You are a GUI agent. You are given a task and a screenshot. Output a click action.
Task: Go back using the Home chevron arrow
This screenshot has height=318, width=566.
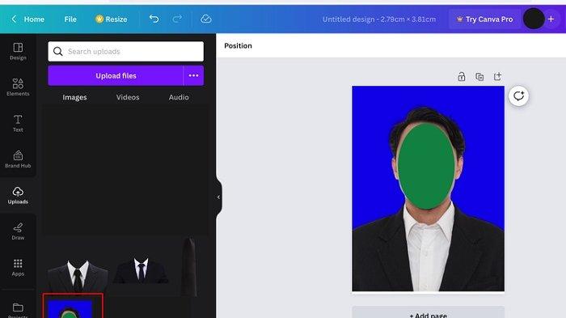(14, 19)
